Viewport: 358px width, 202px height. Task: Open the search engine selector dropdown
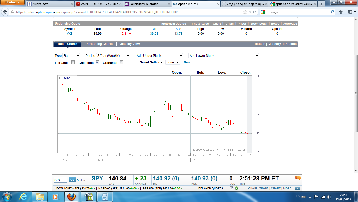coord(264,12)
